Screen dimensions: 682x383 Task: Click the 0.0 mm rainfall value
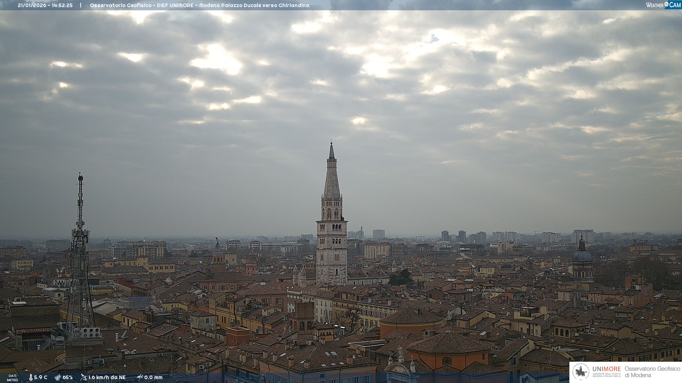[x=153, y=377]
